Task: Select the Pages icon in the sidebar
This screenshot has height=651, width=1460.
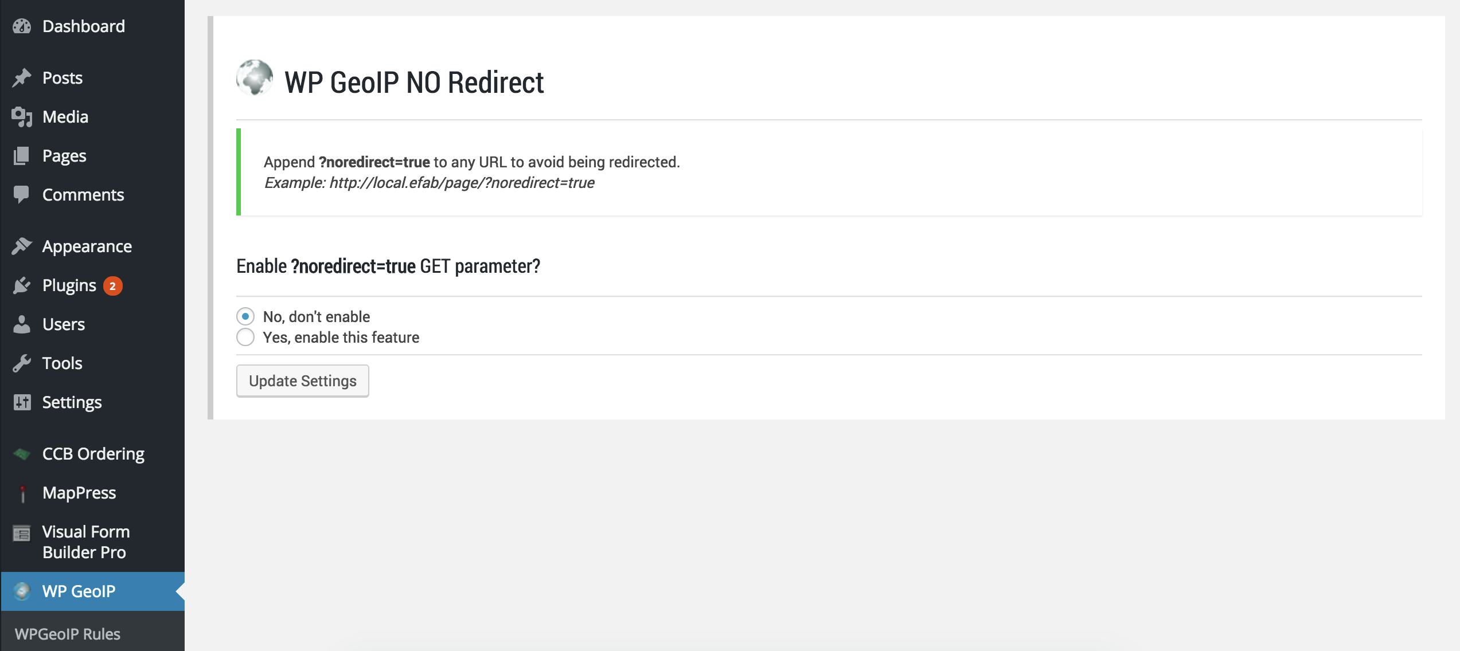Action: click(22, 155)
